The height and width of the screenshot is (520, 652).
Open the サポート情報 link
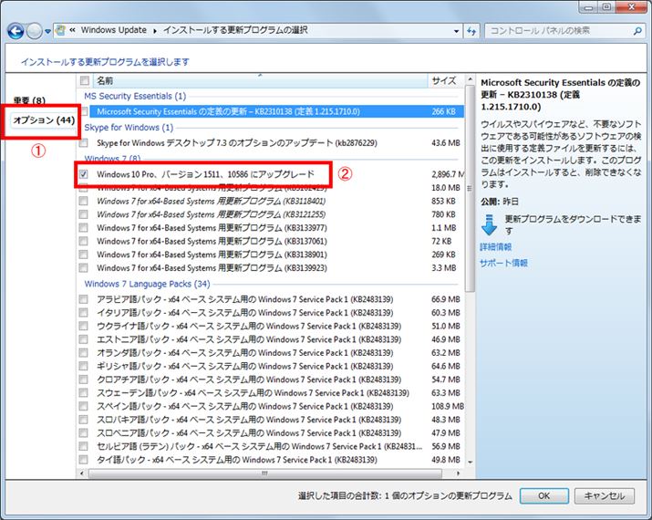click(503, 263)
